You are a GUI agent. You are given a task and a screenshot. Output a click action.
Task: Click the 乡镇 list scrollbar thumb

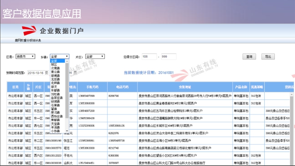[x=67, y=91]
